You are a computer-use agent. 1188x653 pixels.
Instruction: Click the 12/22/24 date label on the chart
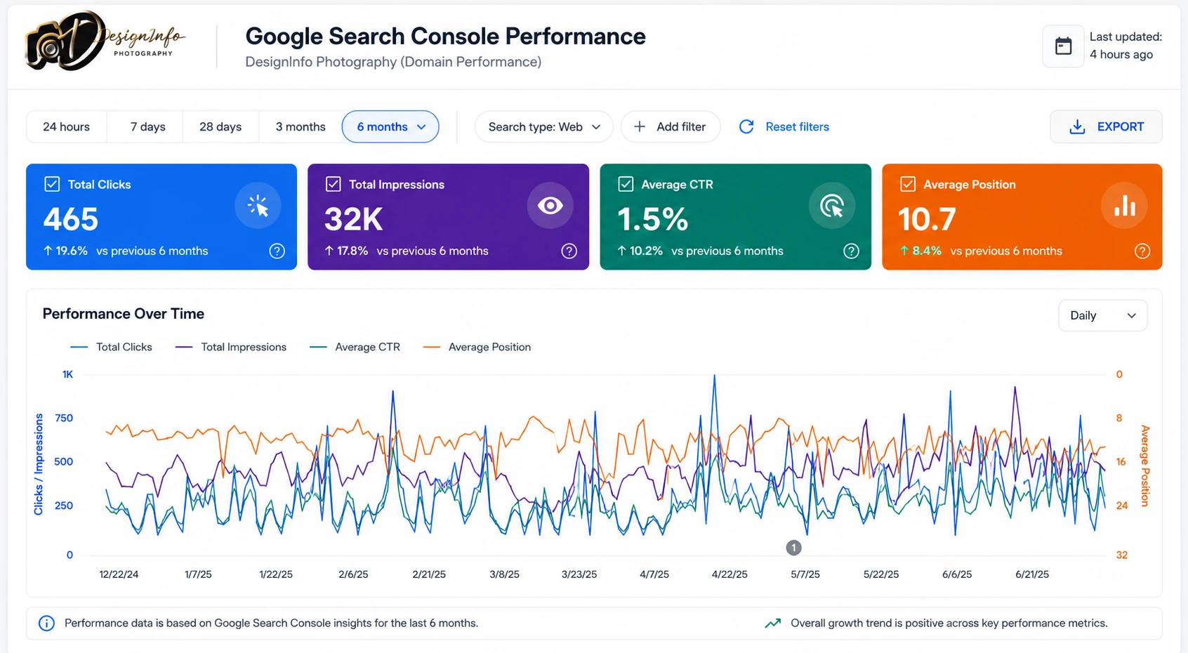pyautogui.click(x=119, y=574)
